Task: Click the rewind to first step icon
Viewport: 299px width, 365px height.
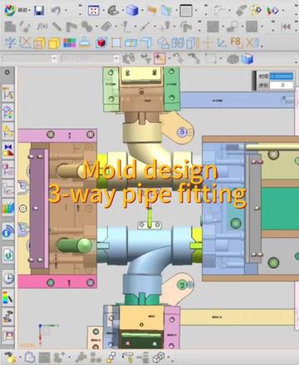Action: (x=286, y=27)
